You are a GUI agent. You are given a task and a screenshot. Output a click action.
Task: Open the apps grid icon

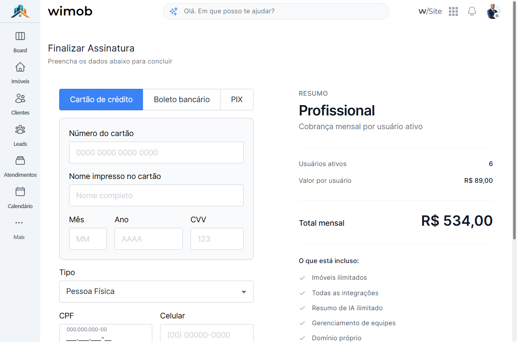click(x=454, y=12)
